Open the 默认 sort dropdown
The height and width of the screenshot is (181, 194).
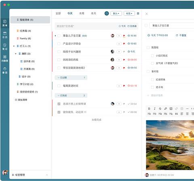(x=116, y=13)
